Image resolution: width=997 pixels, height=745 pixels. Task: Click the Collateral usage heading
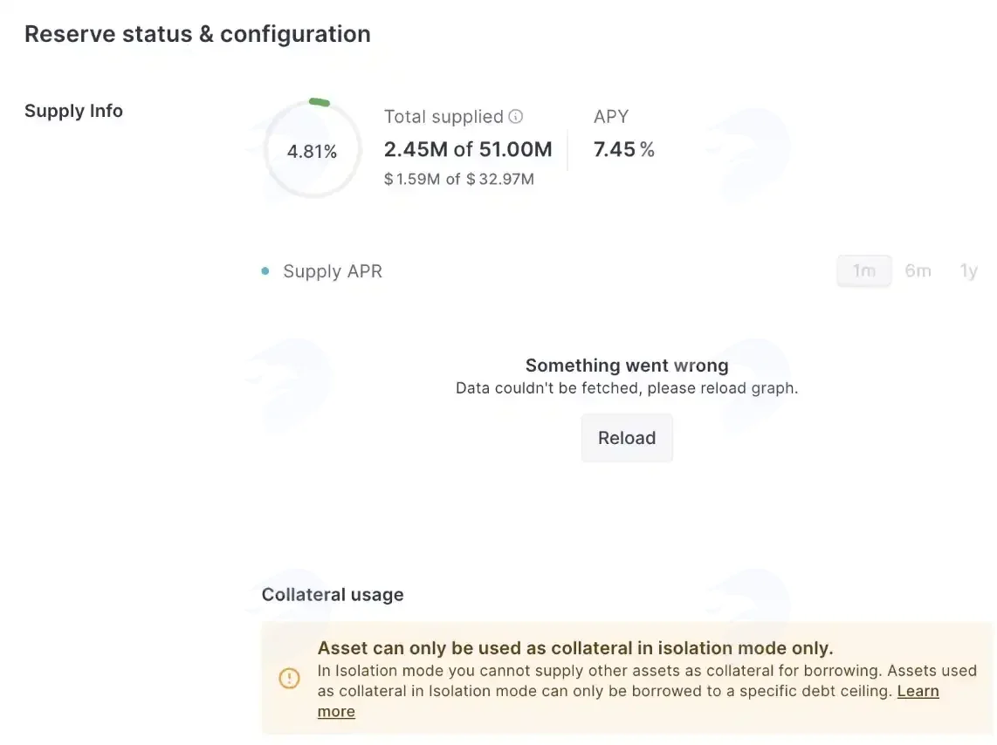click(333, 594)
